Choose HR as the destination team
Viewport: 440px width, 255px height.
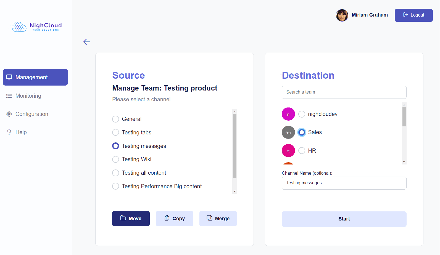(302, 151)
